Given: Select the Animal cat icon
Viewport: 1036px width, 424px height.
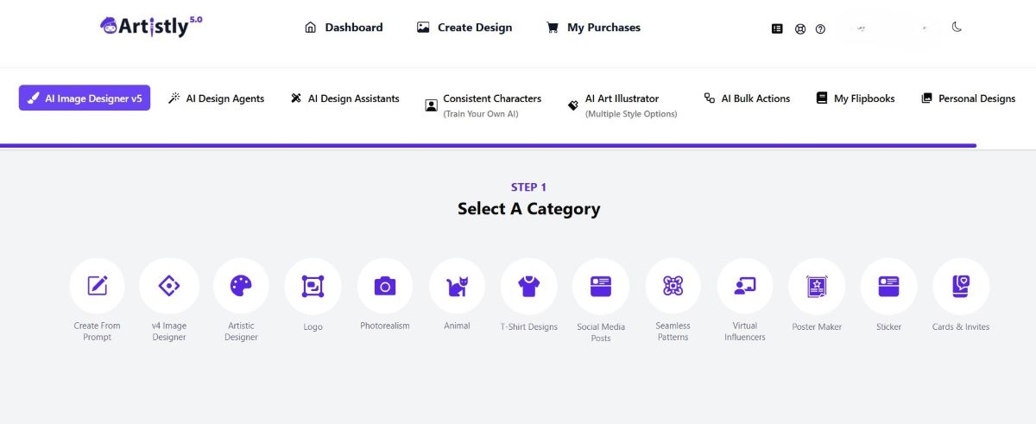Looking at the screenshot, I should (x=457, y=286).
